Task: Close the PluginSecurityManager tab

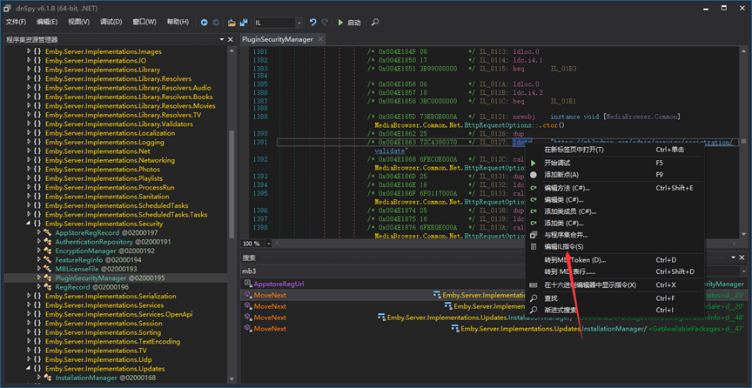Action: [x=319, y=39]
